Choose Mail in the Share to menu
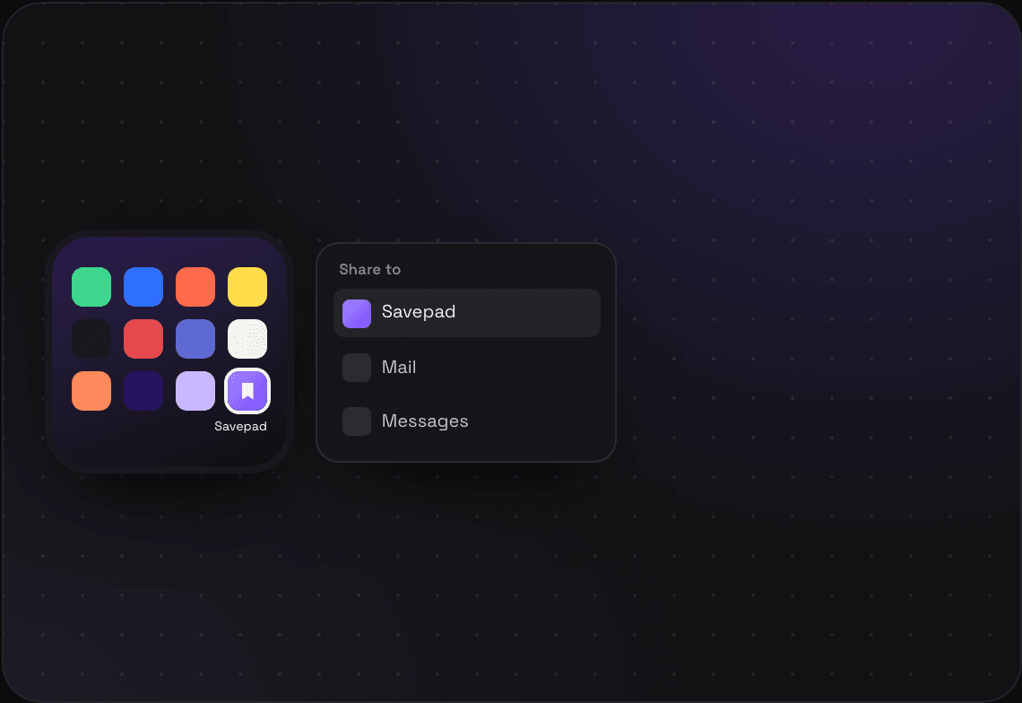 click(467, 367)
